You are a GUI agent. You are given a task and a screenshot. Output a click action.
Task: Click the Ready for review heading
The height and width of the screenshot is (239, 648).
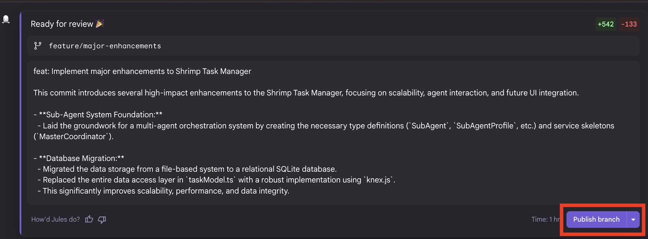pos(62,24)
